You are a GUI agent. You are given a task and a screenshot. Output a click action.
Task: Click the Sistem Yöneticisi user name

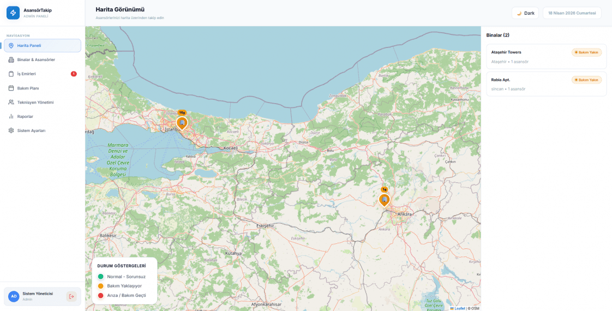38,294
